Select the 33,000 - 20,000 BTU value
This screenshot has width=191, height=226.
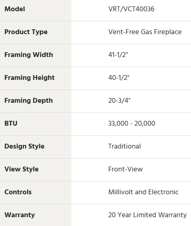coord(132,124)
